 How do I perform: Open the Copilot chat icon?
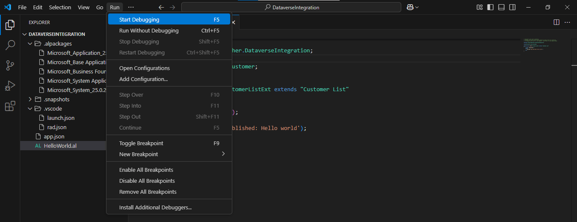(x=410, y=7)
